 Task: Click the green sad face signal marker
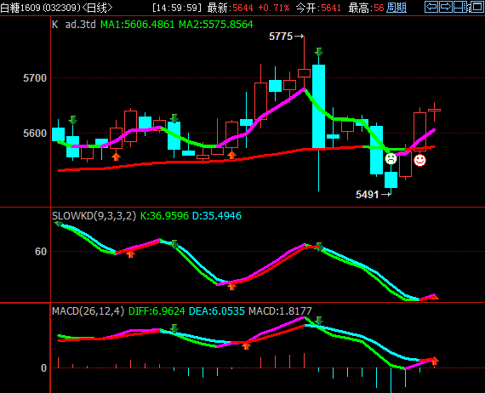click(391, 159)
